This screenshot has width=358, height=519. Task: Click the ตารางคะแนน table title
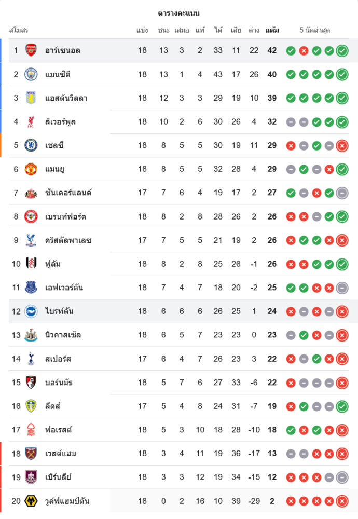pyautogui.click(x=179, y=13)
